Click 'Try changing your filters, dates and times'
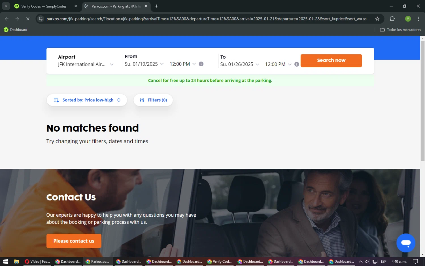This screenshot has height=266, width=425. click(97, 141)
